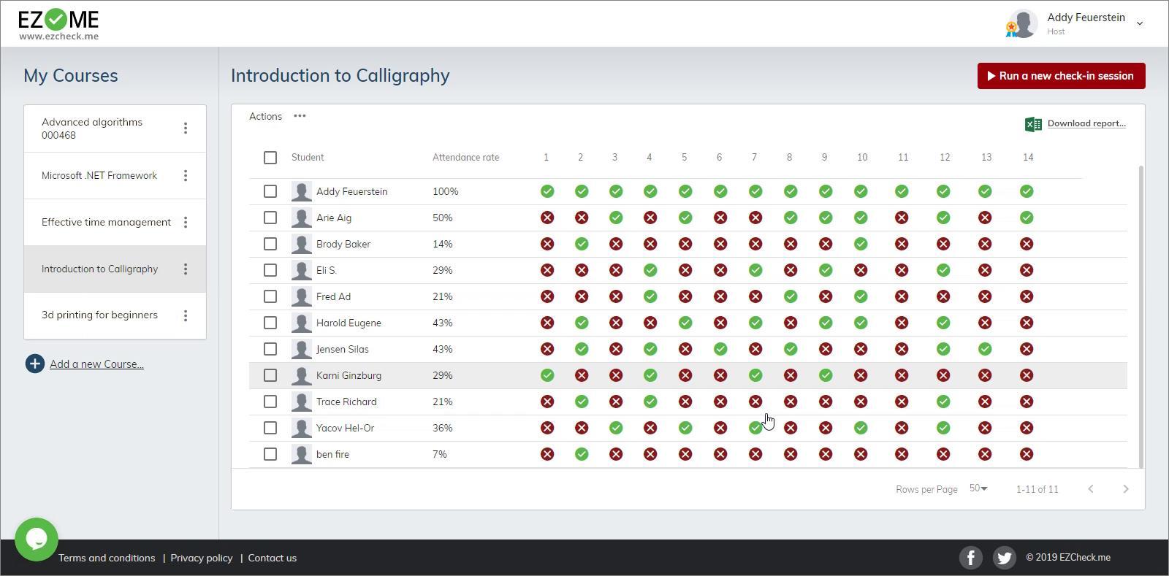
Task: Toggle Arie Aig session 1 attendance mark
Action: click(x=547, y=218)
